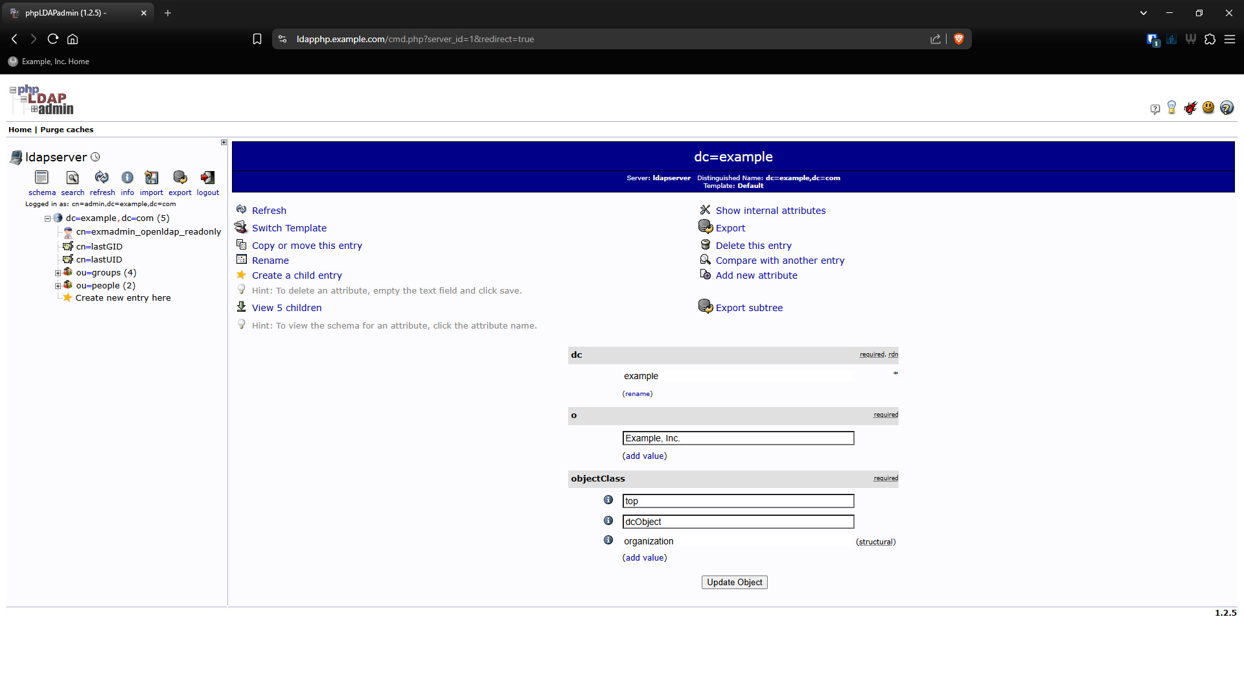Click the export icon in sidebar
The image size is (1244, 674).
click(x=180, y=178)
